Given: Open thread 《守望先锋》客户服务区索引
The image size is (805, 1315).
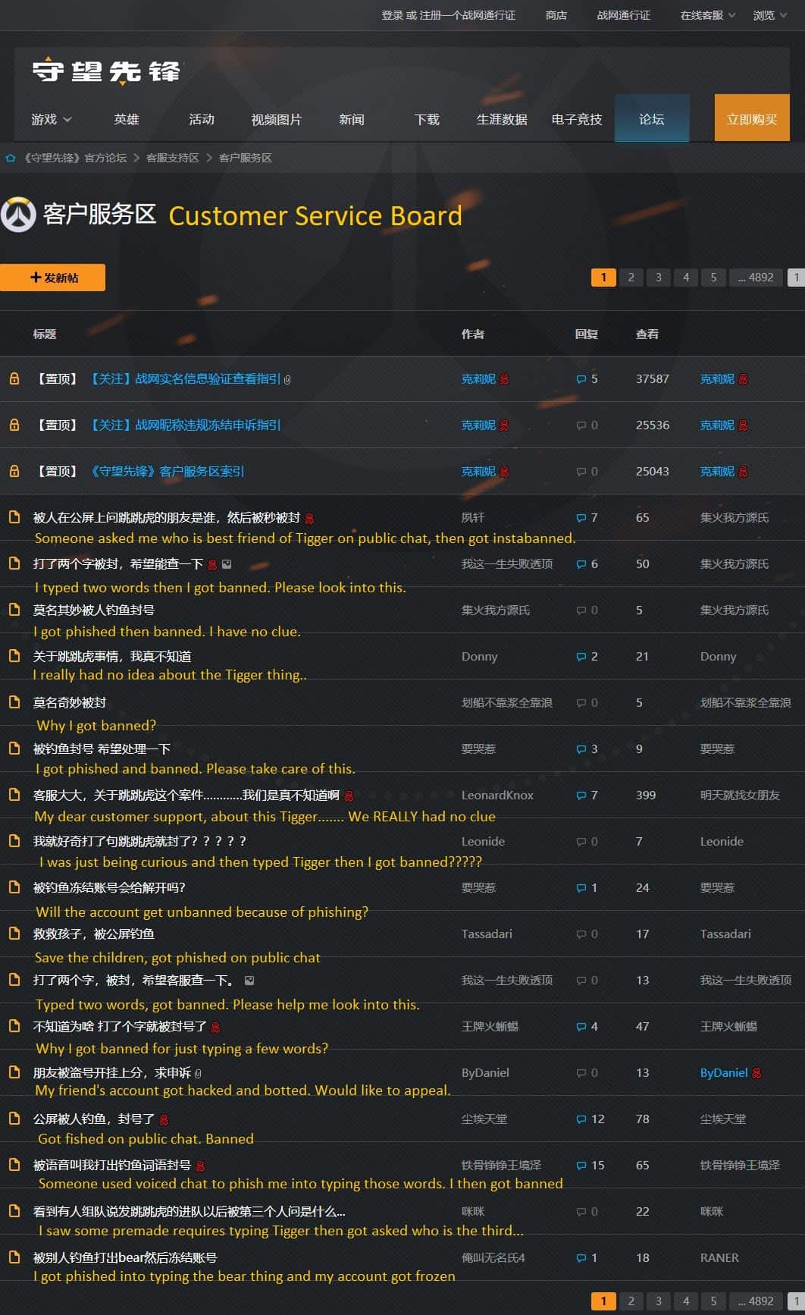Looking at the screenshot, I should pyautogui.click(x=166, y=471).
